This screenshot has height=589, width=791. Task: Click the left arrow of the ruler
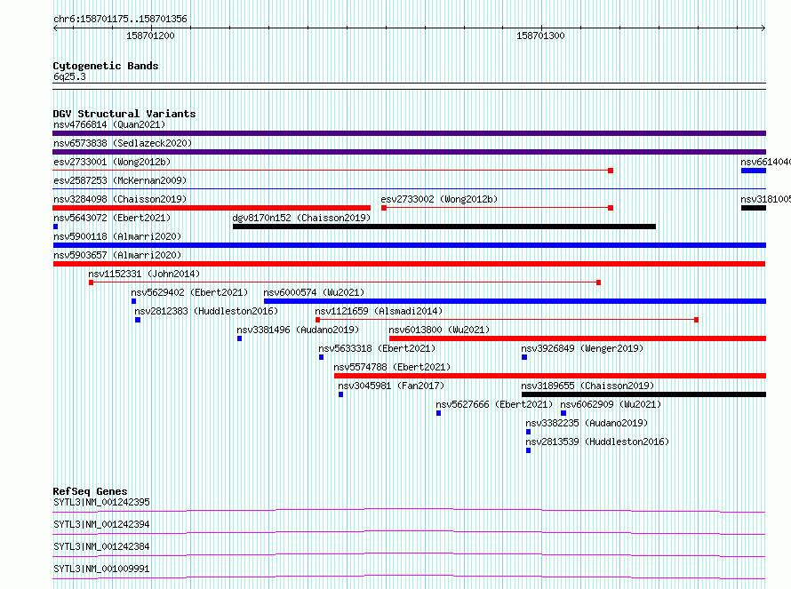tap(55, 28)
